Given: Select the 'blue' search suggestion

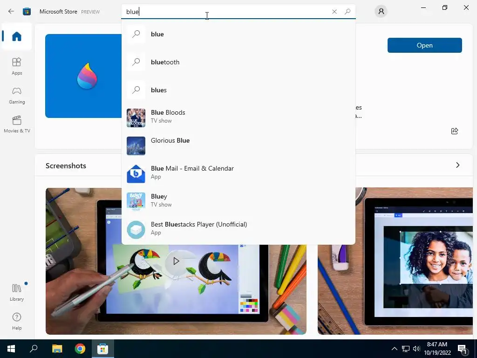Looking at the screenshot, I should (238, 34).
